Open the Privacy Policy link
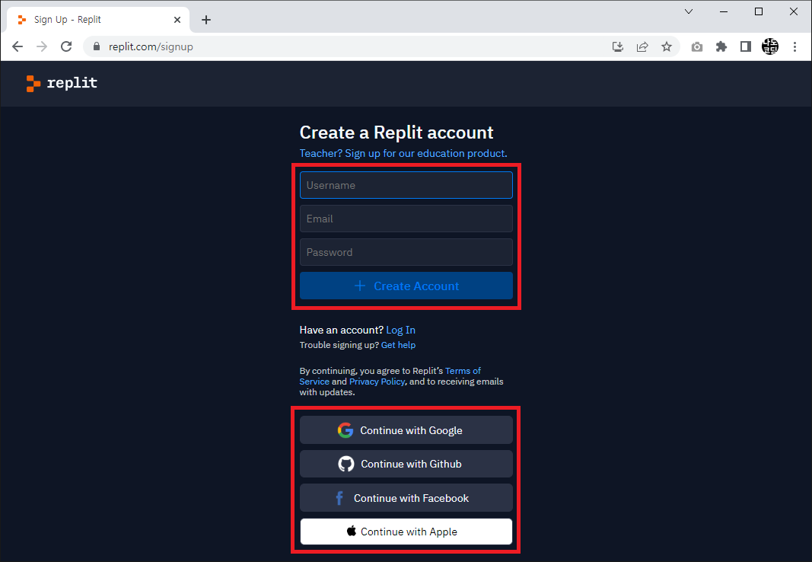 [377, 382]
